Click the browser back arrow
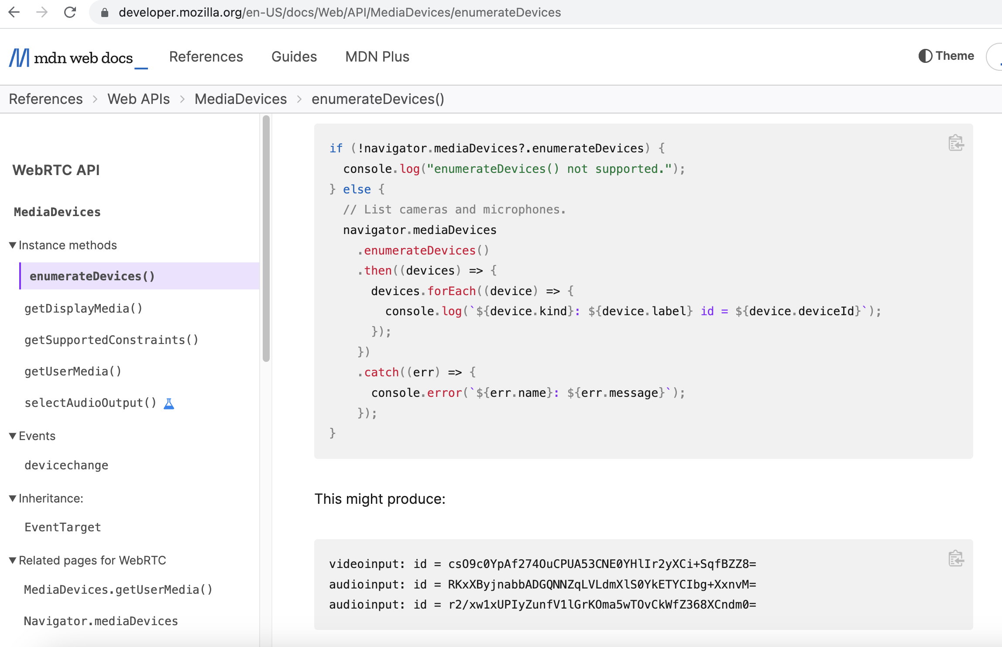Image resolution: width=1002 pixels, height=647 pixels. pyautogui.click(x=14, y=12)
